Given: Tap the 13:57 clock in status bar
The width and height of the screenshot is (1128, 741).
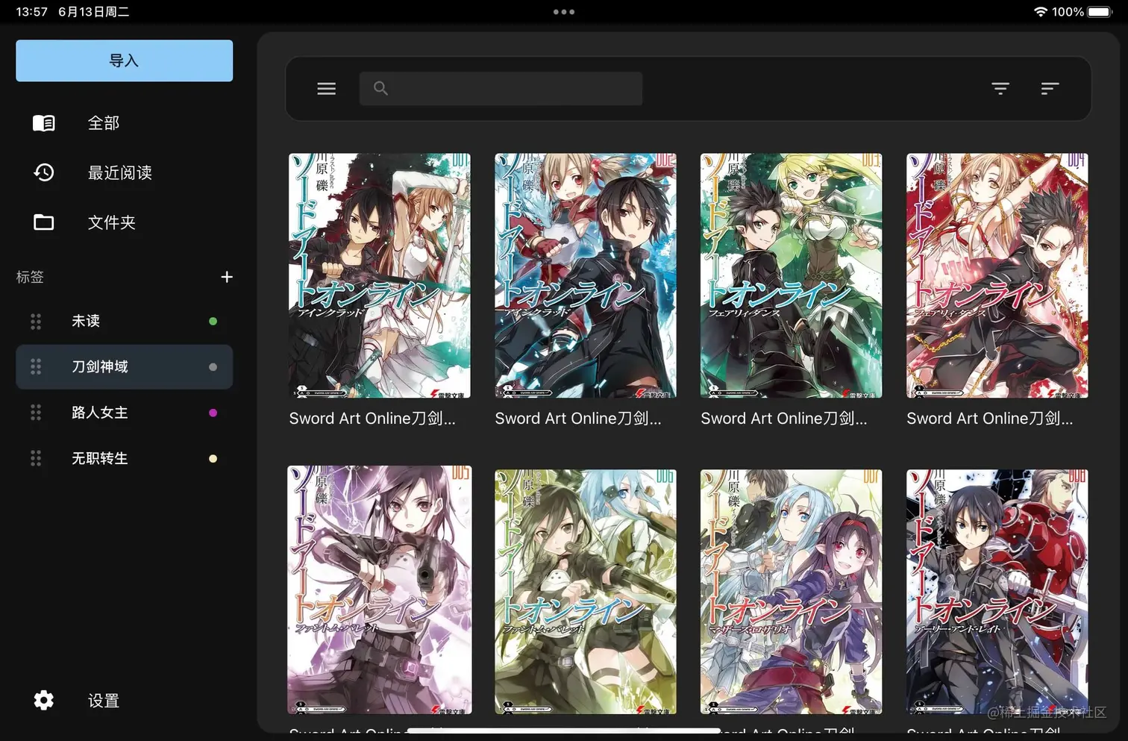Looking at the screenshot, I should pyautogui.click(x=31, y=12).
